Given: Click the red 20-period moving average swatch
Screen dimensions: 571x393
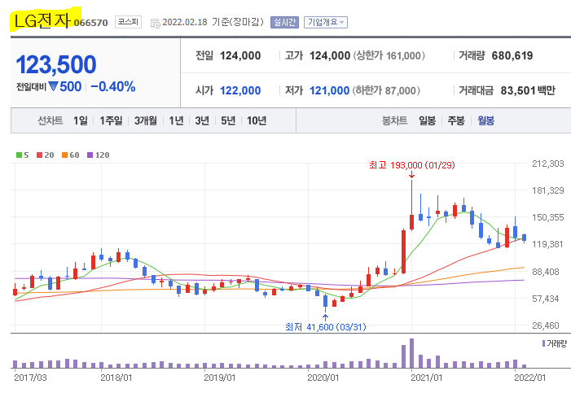Looking at the screenshot, I should 39,155.
